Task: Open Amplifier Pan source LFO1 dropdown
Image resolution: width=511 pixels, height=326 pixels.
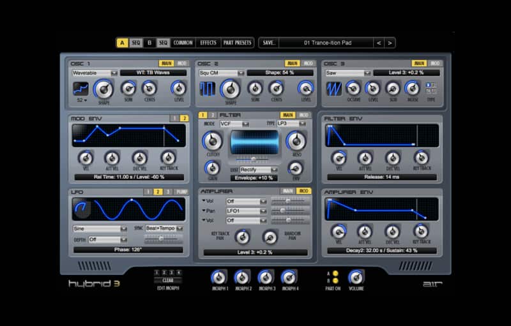Action: coord(247,211)
